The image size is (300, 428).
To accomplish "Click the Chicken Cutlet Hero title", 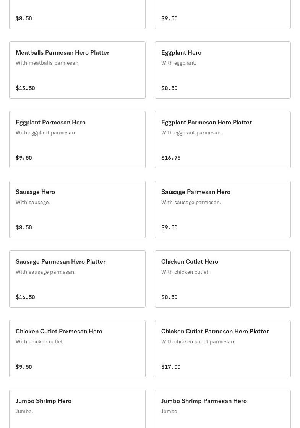I will tap(190, 261).
